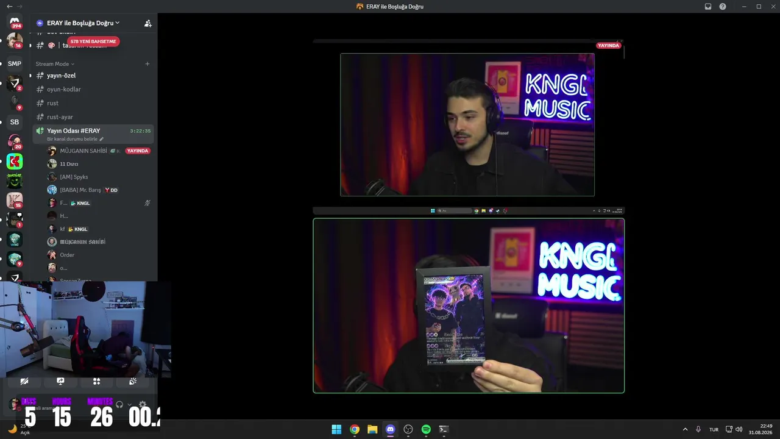Select the upper webcam stream tile
The image size is (780, 439).
pos(467,125)
